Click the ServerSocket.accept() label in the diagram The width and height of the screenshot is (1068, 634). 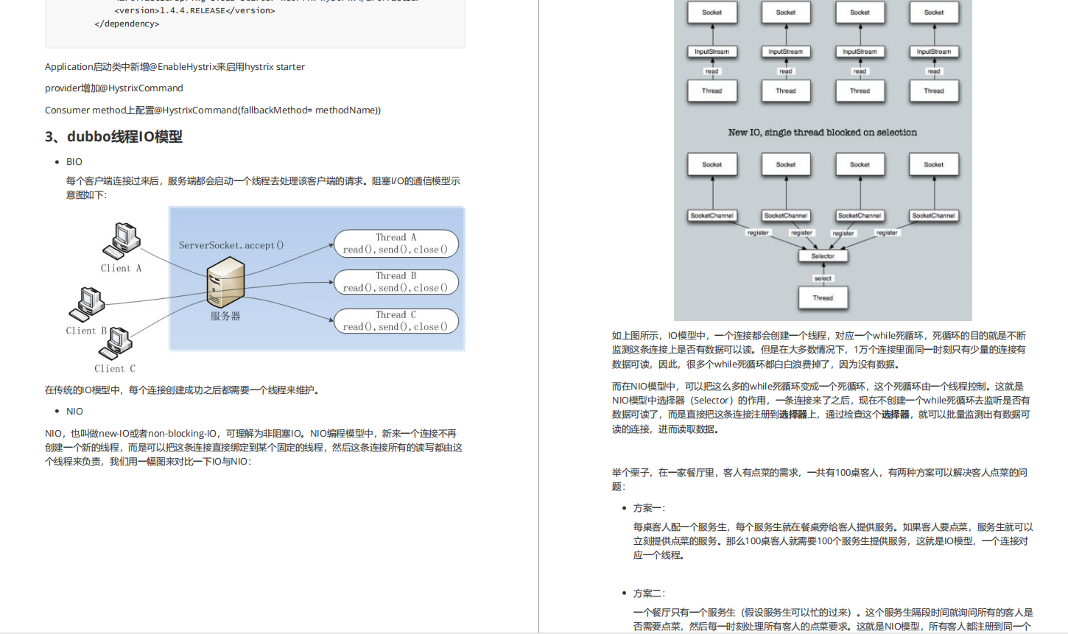(x=231, y=245)
